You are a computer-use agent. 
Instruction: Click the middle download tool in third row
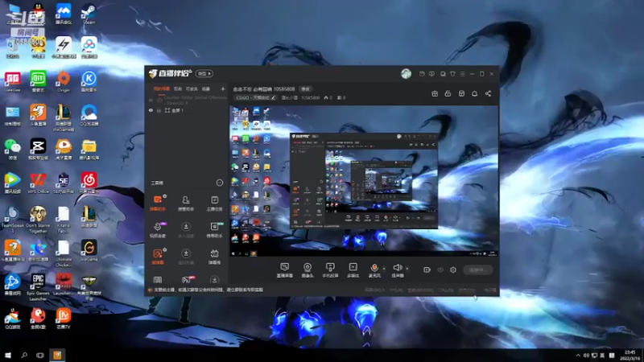[x=186, y=257]
